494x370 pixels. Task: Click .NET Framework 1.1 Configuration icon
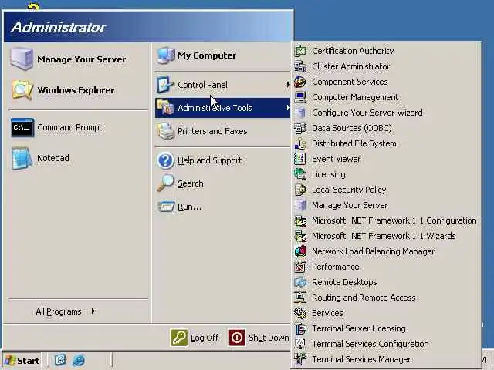point(300,220)
